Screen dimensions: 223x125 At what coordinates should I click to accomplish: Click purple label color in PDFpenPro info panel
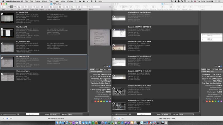pos(110,101)
